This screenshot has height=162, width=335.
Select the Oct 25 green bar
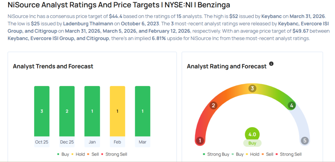42,111
